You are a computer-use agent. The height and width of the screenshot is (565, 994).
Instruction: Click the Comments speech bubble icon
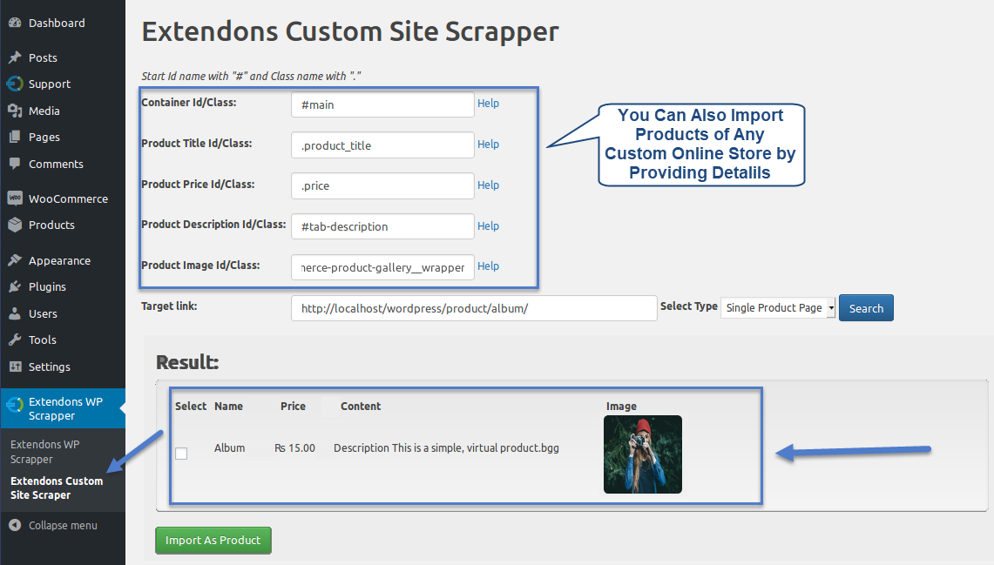(15, 164)
